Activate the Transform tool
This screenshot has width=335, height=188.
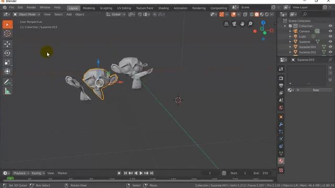(7, 71)
